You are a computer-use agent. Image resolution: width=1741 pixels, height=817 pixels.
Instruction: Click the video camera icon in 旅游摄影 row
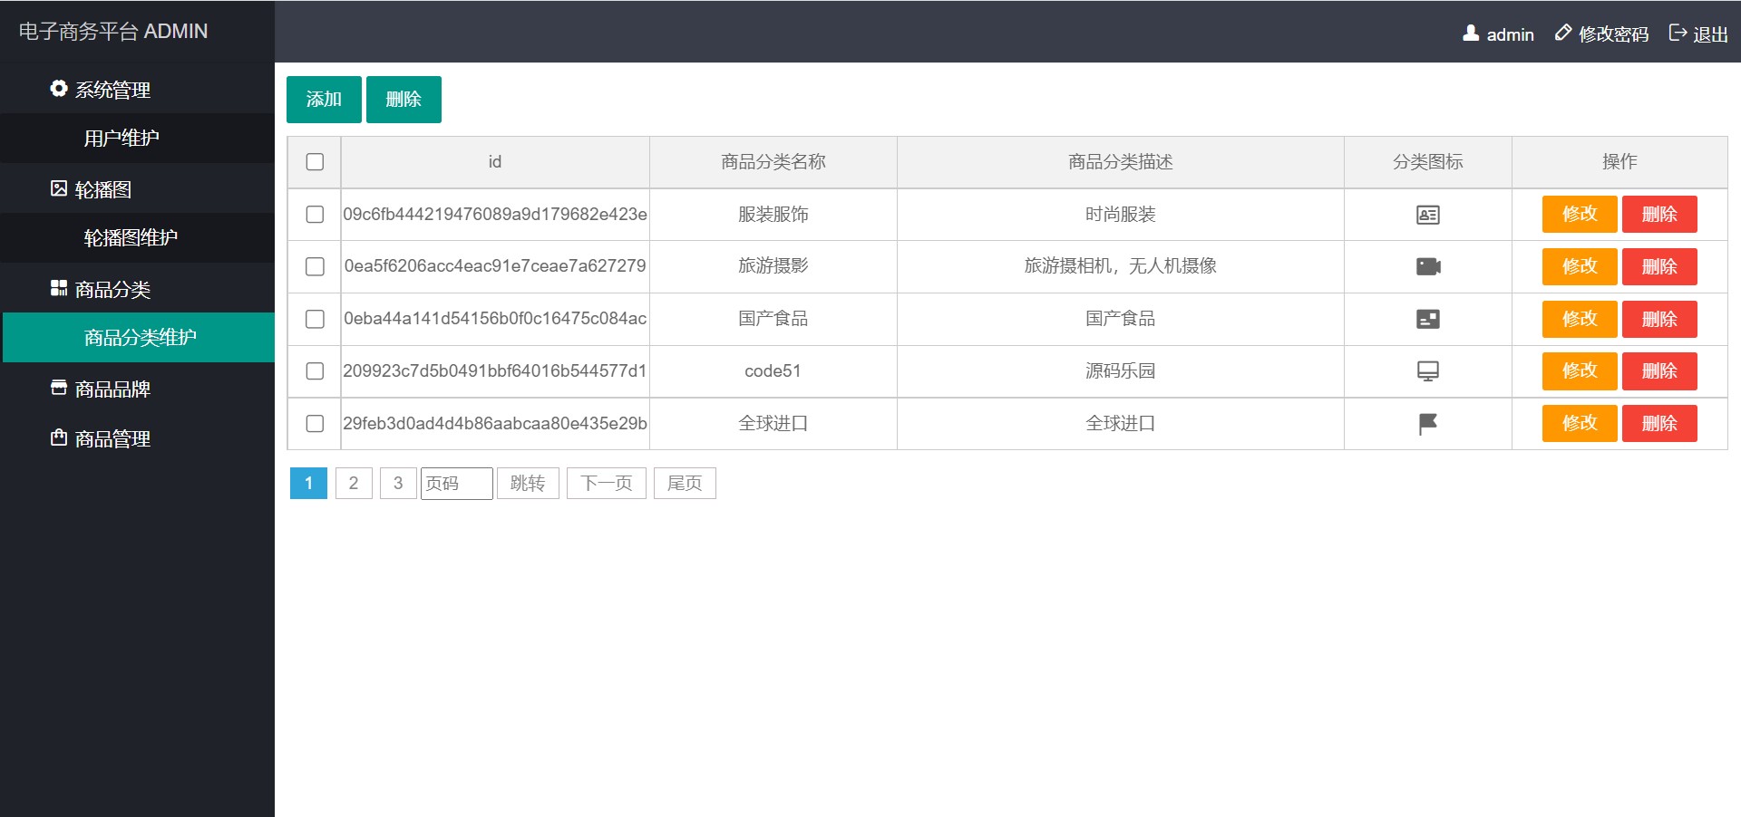[1428, 266]
